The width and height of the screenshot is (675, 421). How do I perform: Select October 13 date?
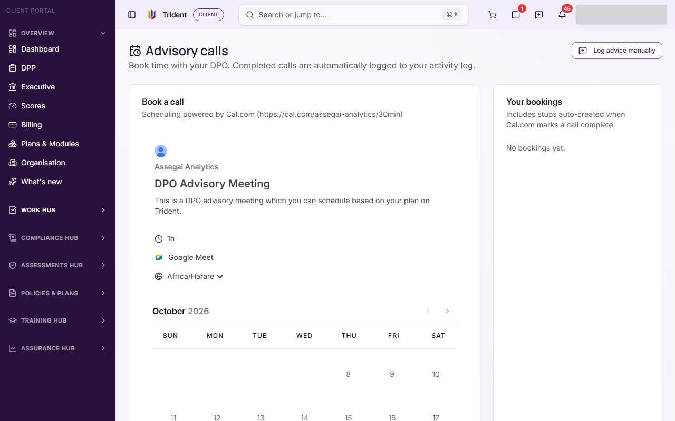pyautogui.click(x=261, y=417)
